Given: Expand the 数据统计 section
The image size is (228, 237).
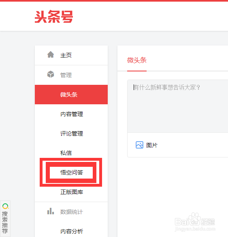Looking at the screenshot, I should tap(71, 212).
